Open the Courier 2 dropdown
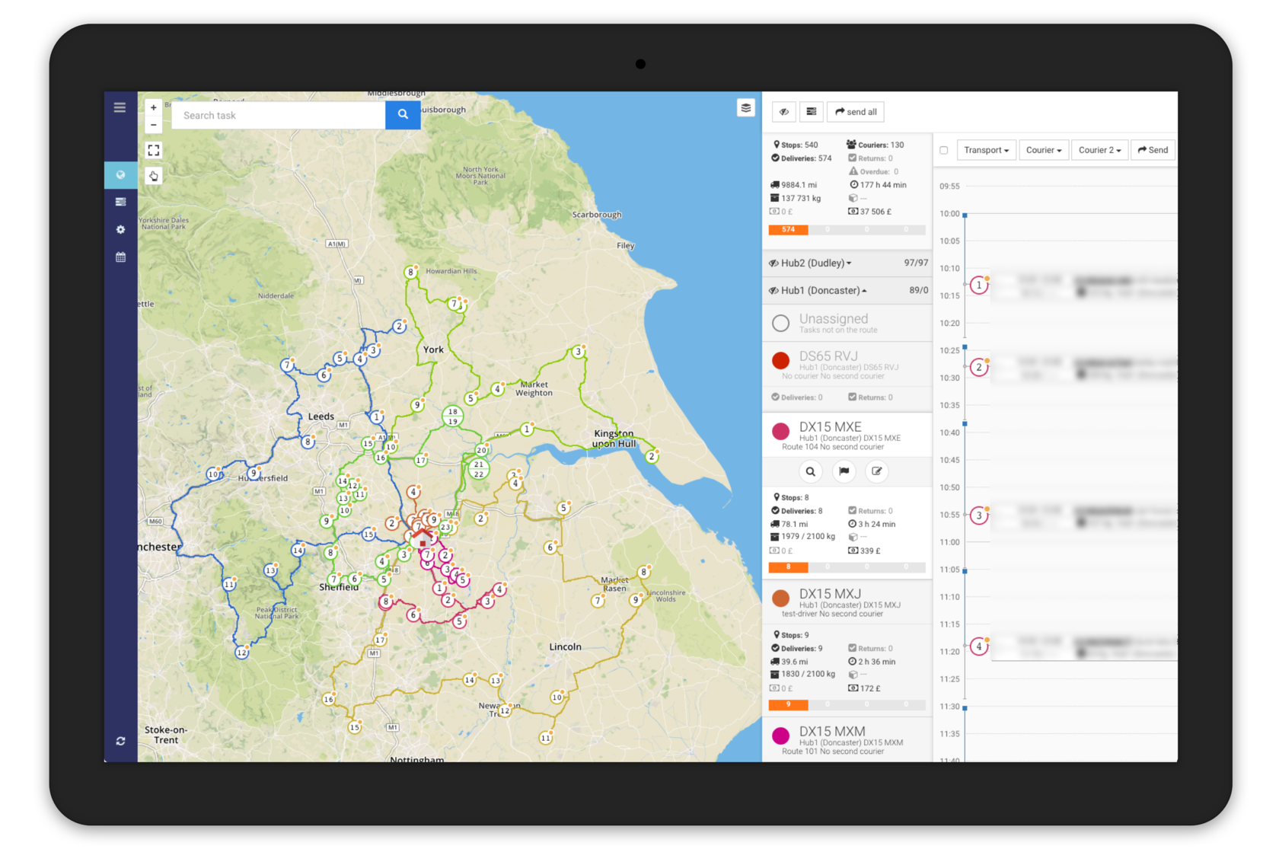 pyautogui.click(x=1099, y=150)
